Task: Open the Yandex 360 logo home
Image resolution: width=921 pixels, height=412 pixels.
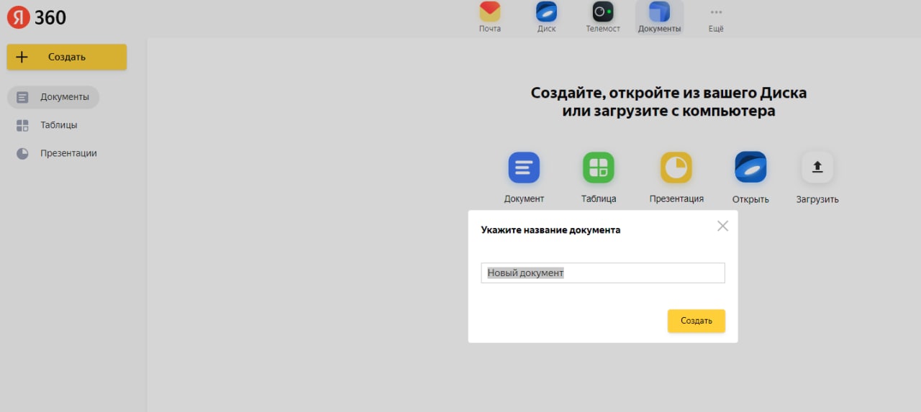Action: point(37,17)
